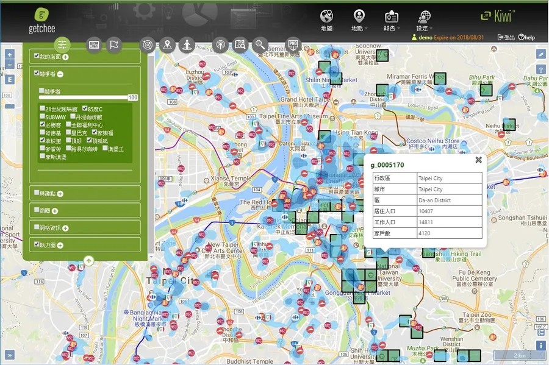Select the location pin on map tool
The height and width of the screenshot is (365, 549).
click(x=167, y=44)
